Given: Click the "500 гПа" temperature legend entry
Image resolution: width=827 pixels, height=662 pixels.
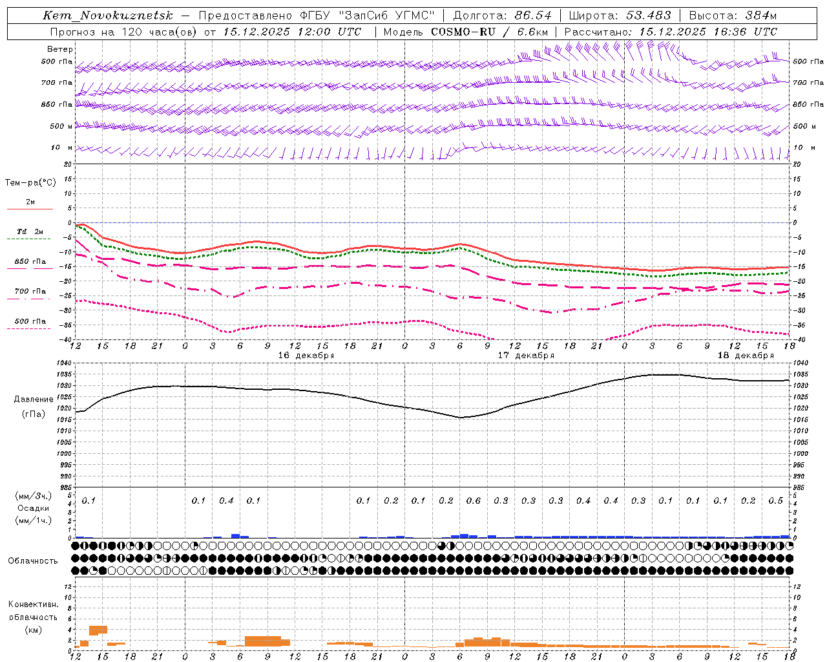Looking at the screenshot, I should click(30, 321).
